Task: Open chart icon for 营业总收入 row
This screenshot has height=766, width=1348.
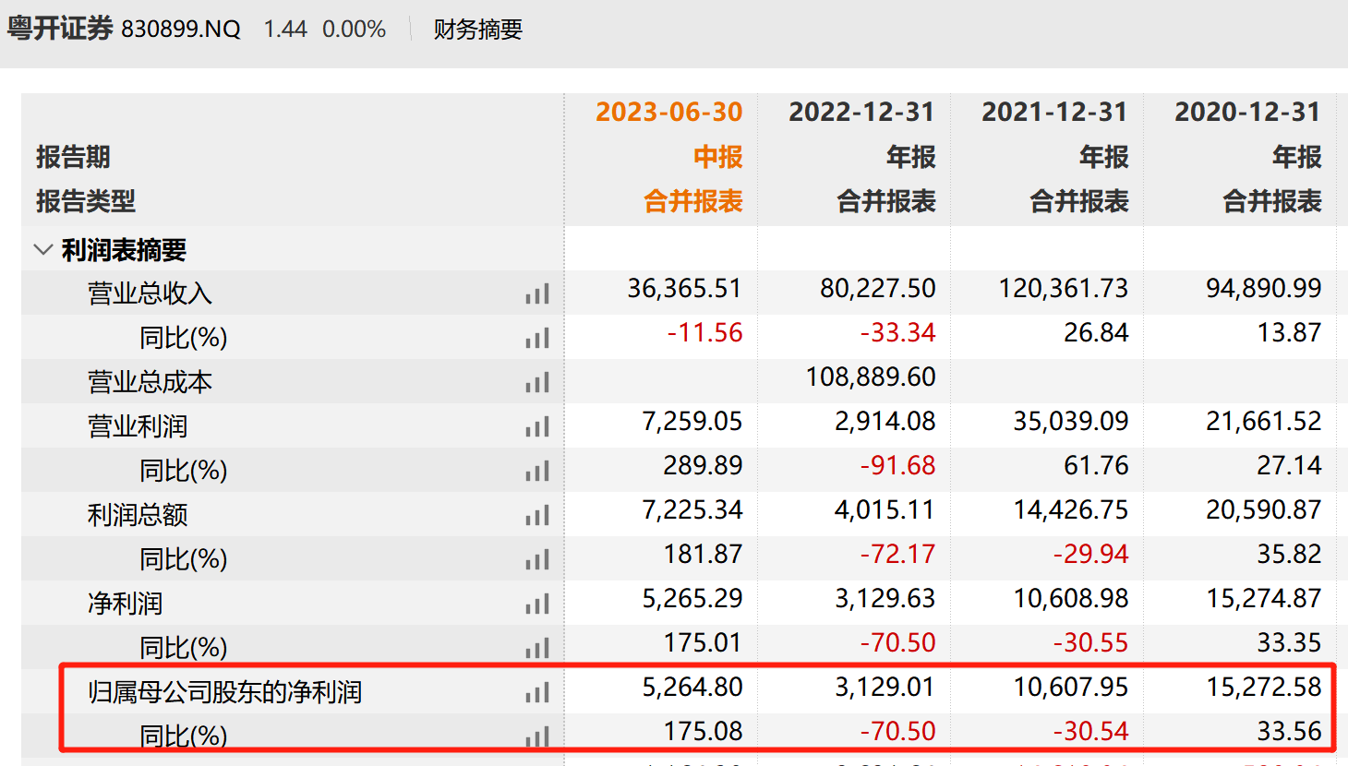Action: 537,293
